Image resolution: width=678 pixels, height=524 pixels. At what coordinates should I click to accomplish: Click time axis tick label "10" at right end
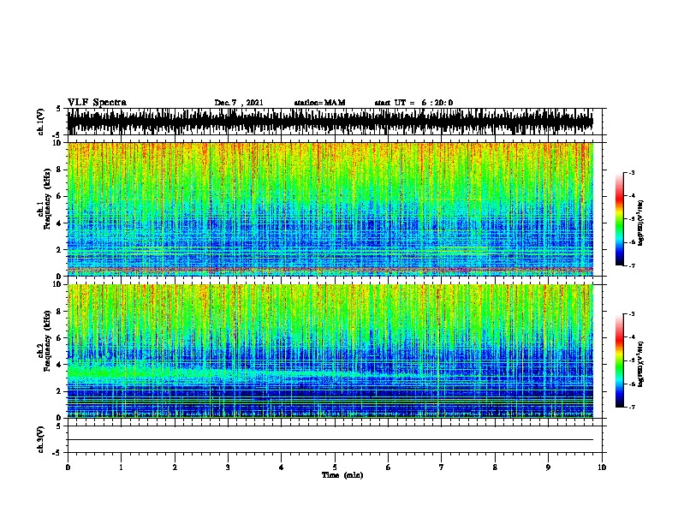coord(602,467)
